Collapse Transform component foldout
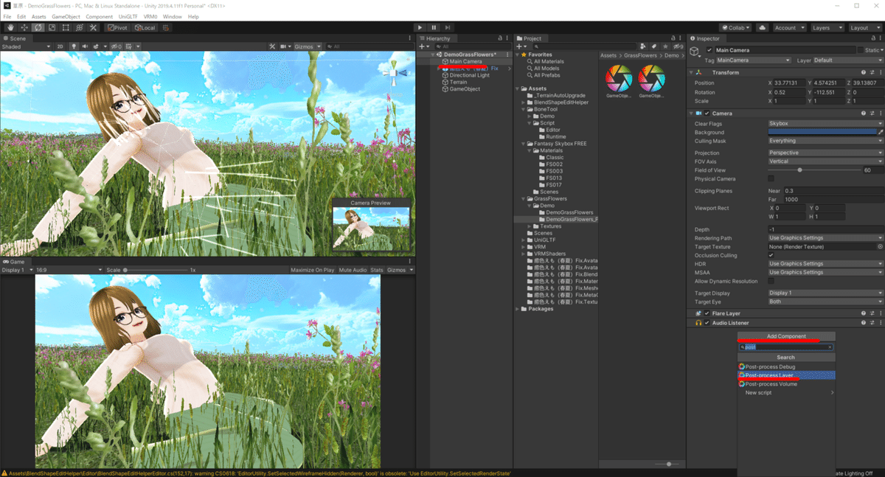The width and height of the screenshot is (885, 477). 693,72
